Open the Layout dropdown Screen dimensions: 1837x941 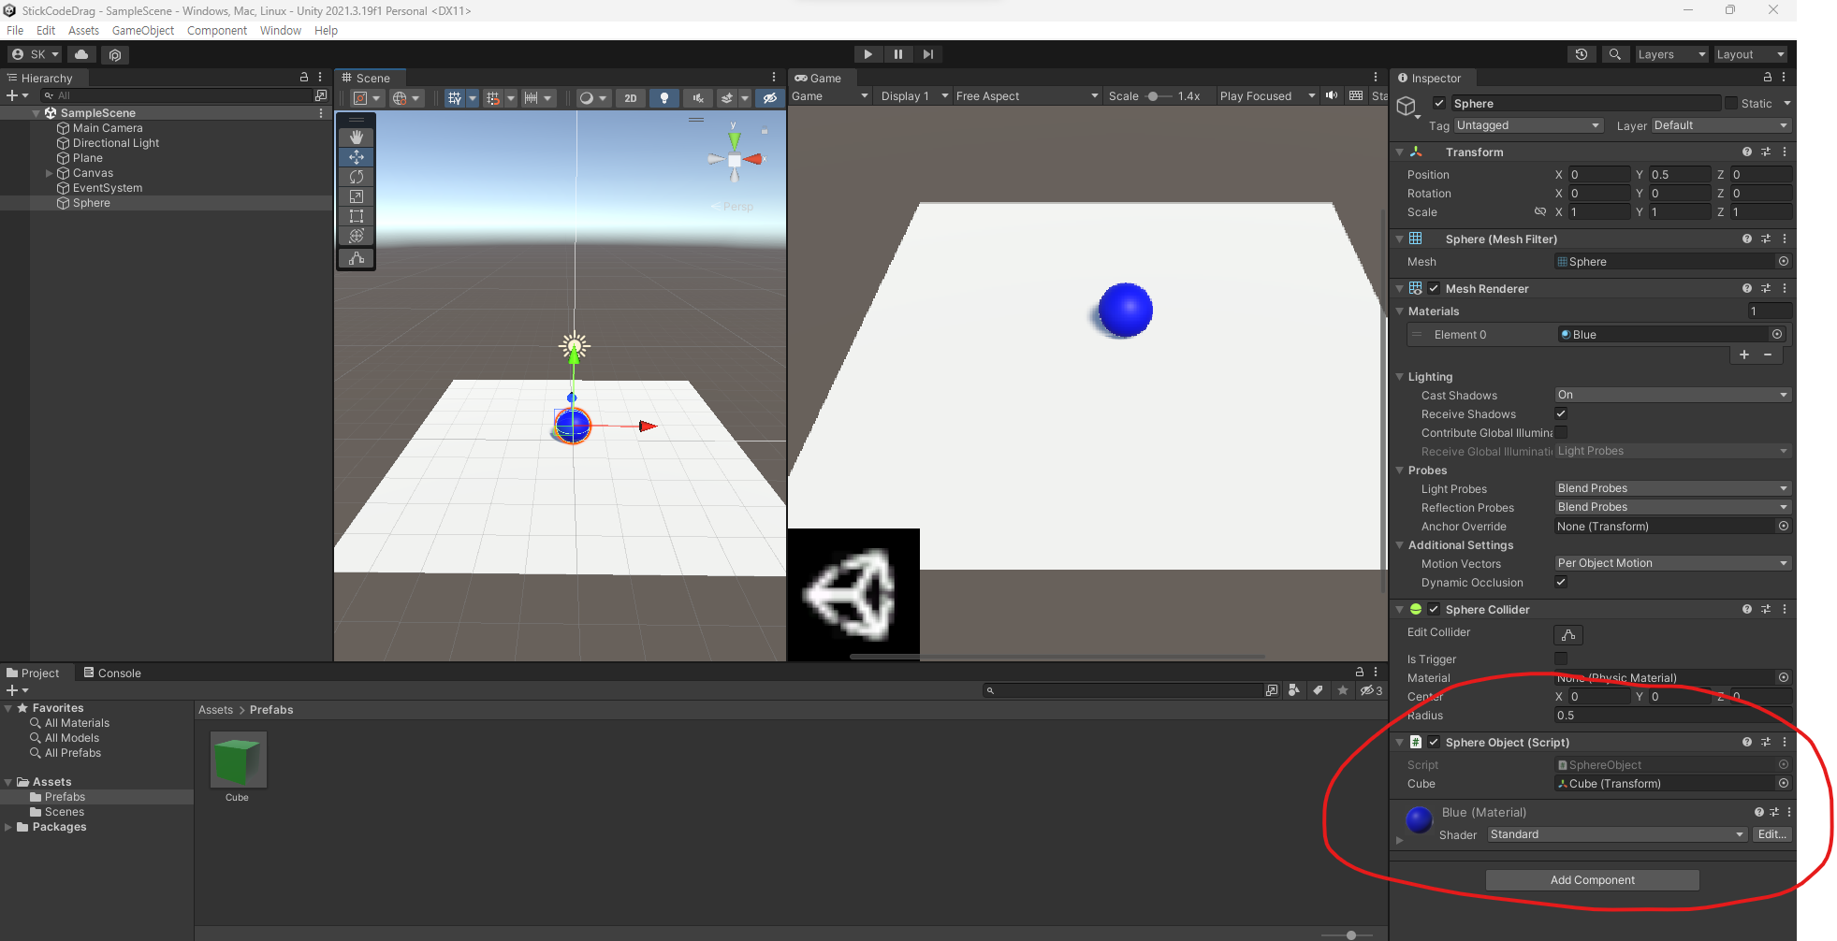[1750, 54]
